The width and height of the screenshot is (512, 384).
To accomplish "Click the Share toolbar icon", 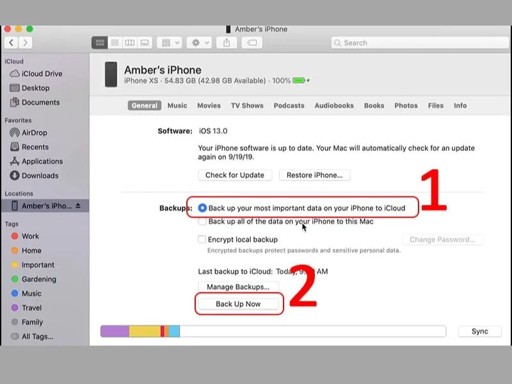I will pyautogui.click(x=227, y=43).
